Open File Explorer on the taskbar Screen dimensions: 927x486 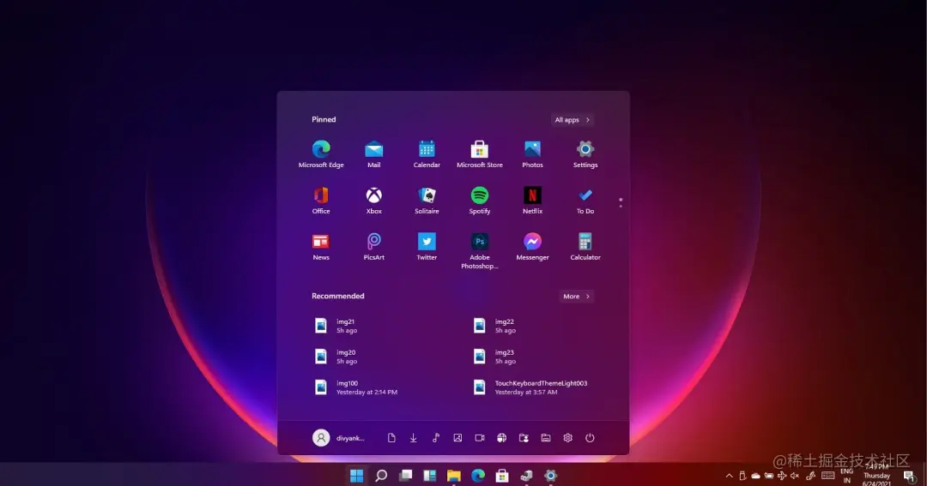(x=453, y=476)
